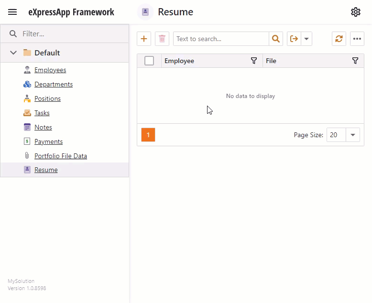The height and width of the screenshot is (303, 372).
Task: Filter the Employee column
Action: point(254,61)
